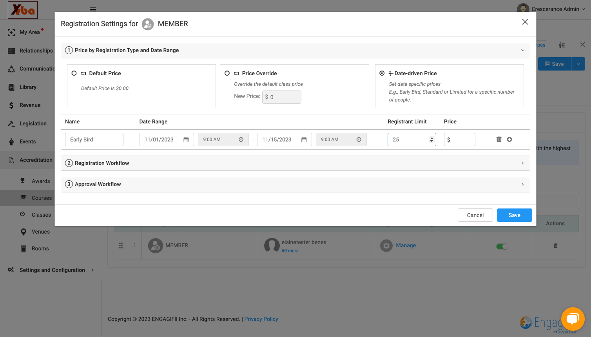Expand the Approval Workflow section
The height and width of the screenshot is (337, 591).
pos(522,184)
